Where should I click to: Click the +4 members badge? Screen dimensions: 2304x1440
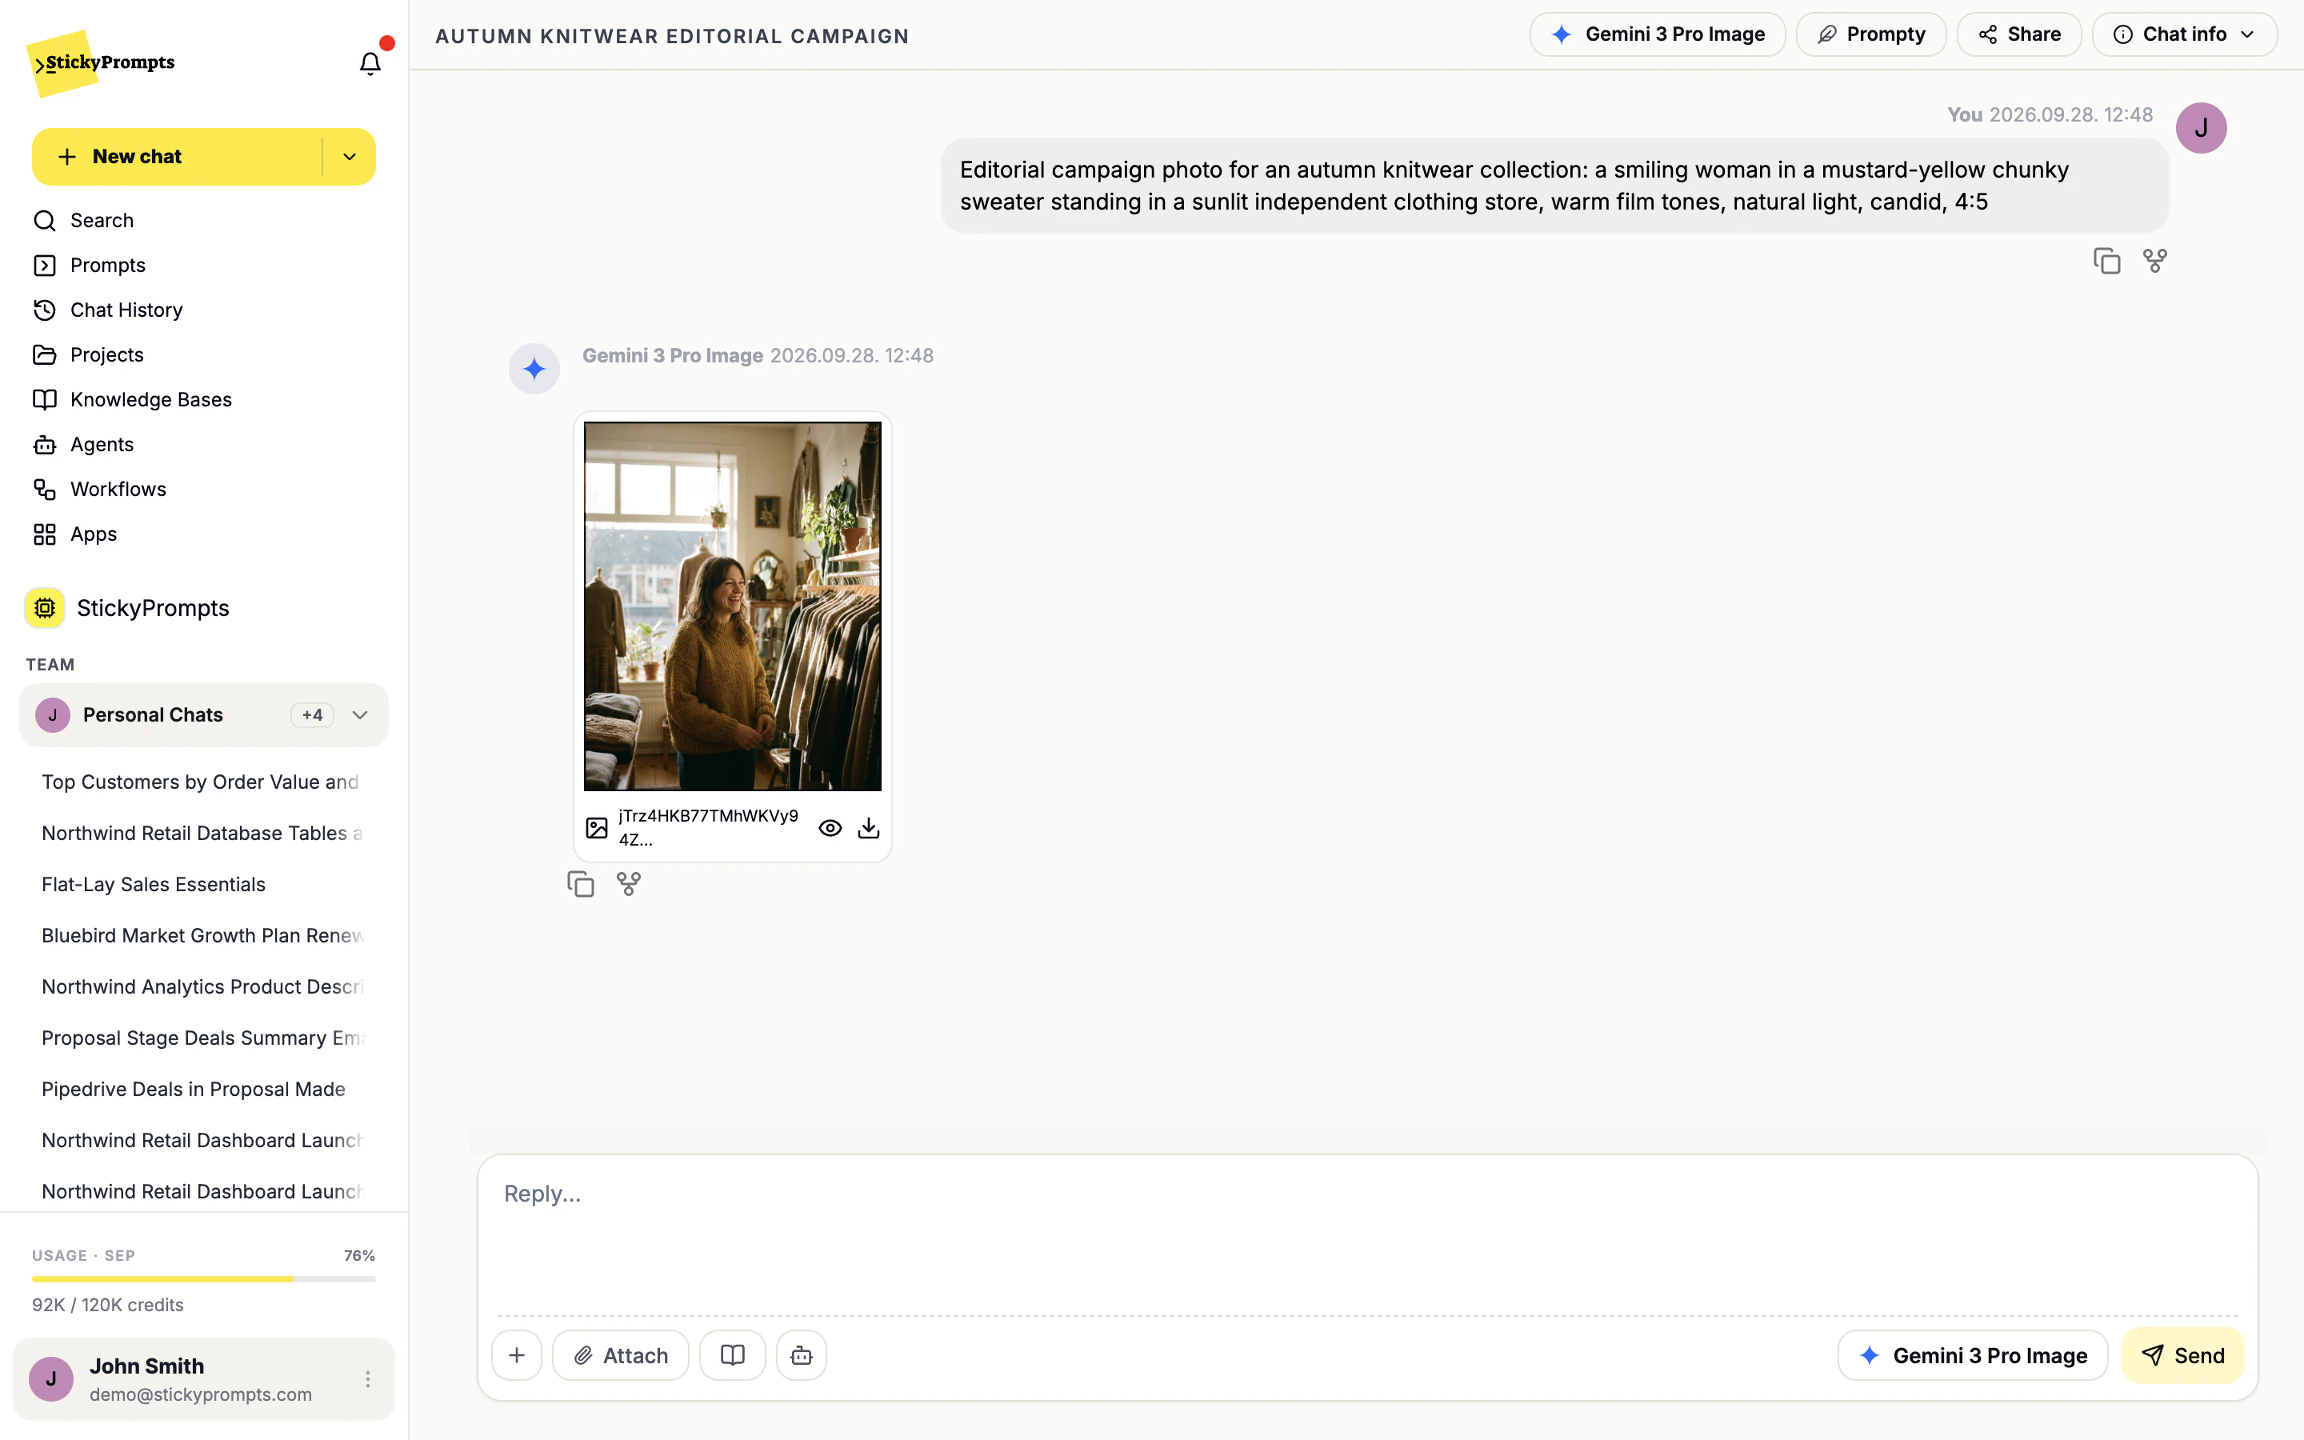312,714
